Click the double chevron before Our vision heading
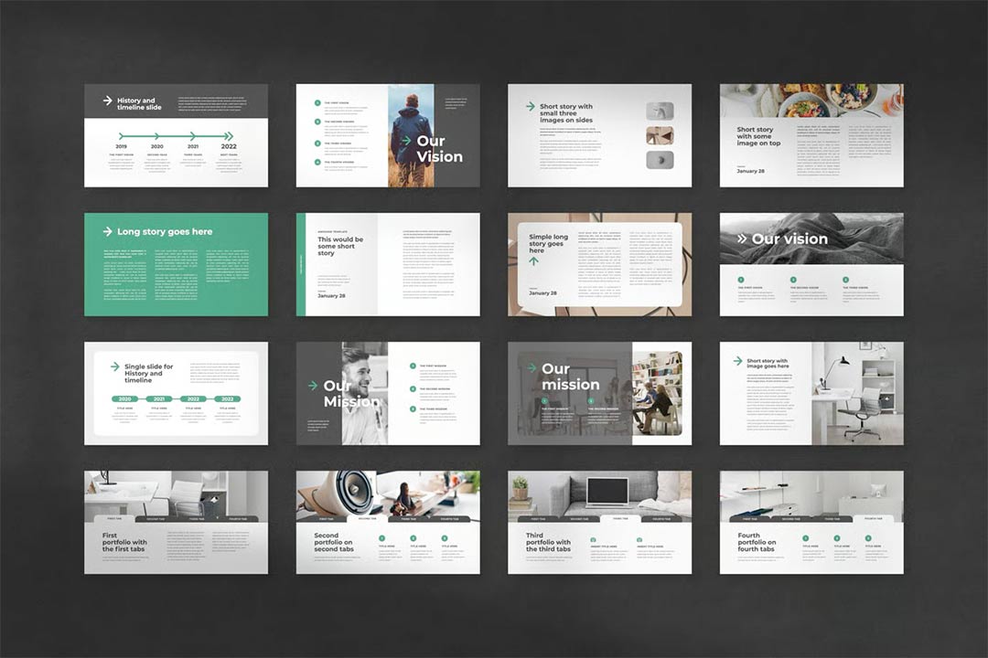 741,239
